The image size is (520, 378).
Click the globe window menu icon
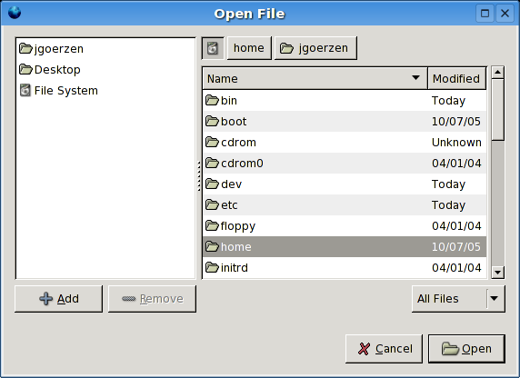[15, 13]
